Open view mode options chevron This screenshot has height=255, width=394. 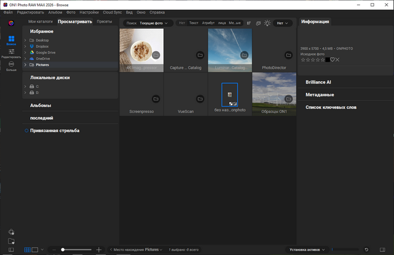[x=42, y=249]
